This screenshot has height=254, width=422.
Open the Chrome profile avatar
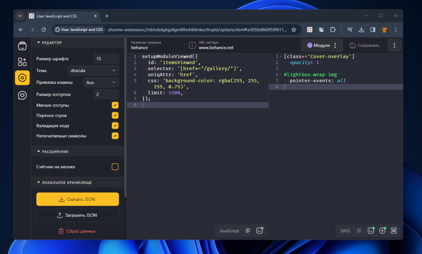click(x=384, y=29)
